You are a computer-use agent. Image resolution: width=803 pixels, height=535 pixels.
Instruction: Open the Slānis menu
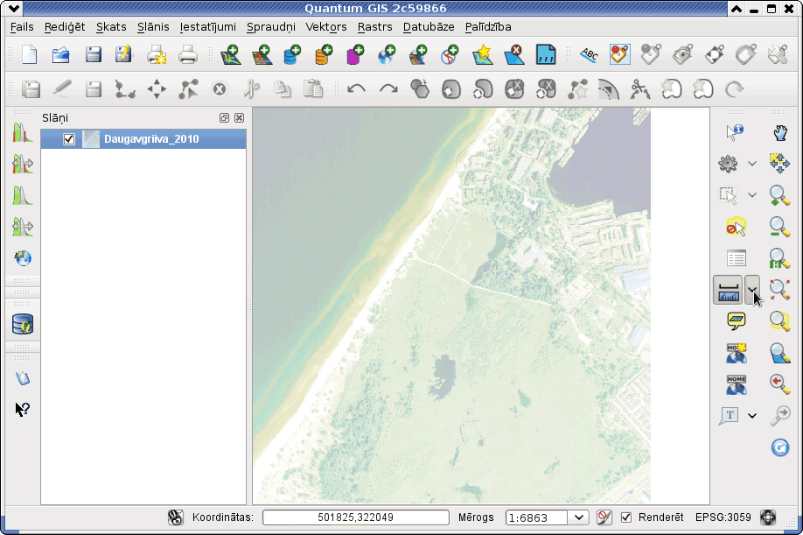[x=153, y=26]
